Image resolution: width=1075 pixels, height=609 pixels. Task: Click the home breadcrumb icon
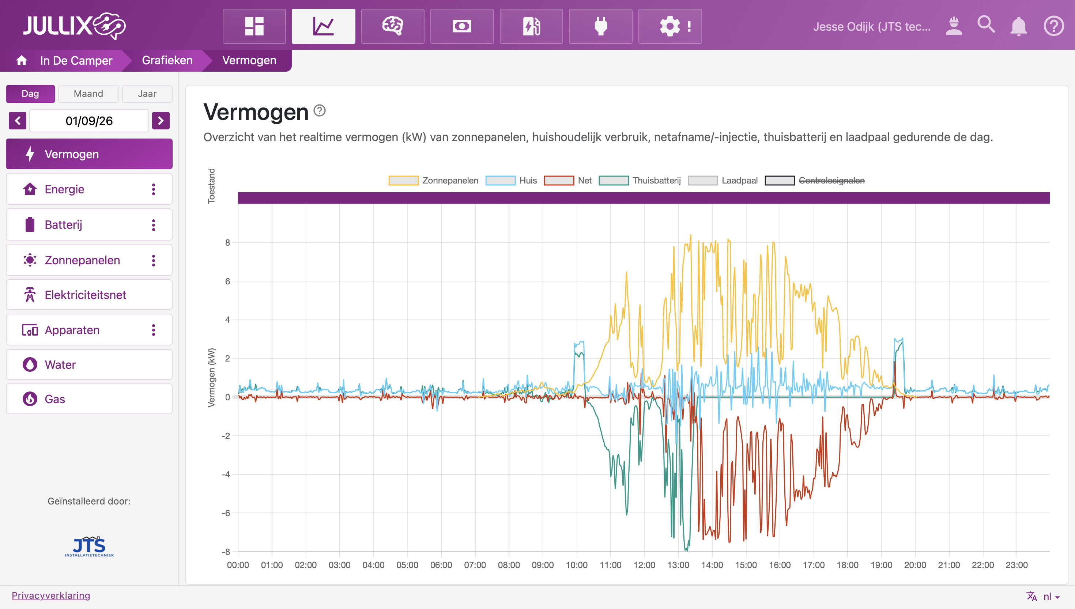pyautogui.click(x=22, y=60)
